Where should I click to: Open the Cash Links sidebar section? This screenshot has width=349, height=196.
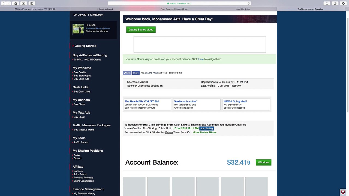pos(80,87)
